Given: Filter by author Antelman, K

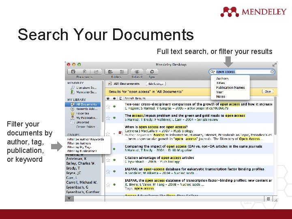Looking at the screenshot, I should [76, 159].
